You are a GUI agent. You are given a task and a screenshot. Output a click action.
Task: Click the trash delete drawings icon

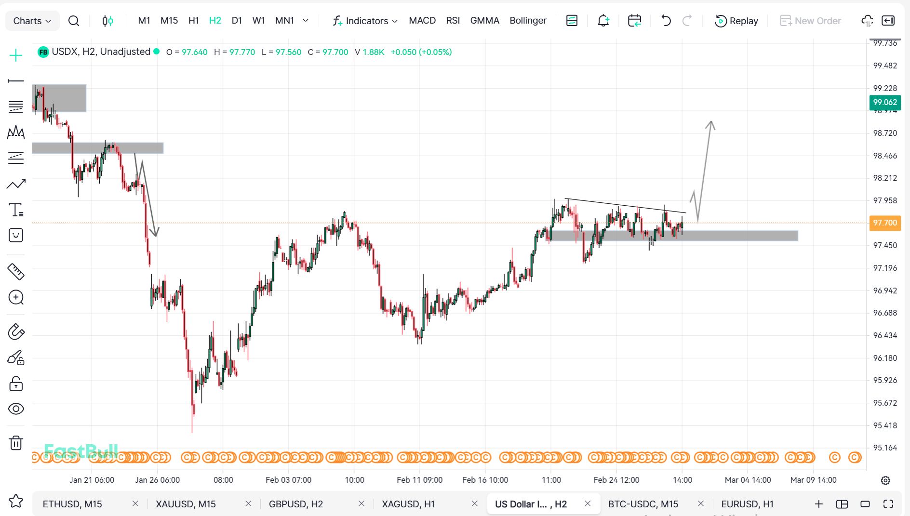(16, 442)
